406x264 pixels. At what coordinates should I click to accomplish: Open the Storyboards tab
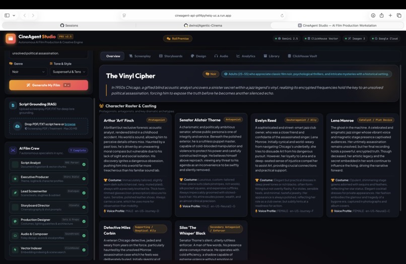[x=171, y=56]
